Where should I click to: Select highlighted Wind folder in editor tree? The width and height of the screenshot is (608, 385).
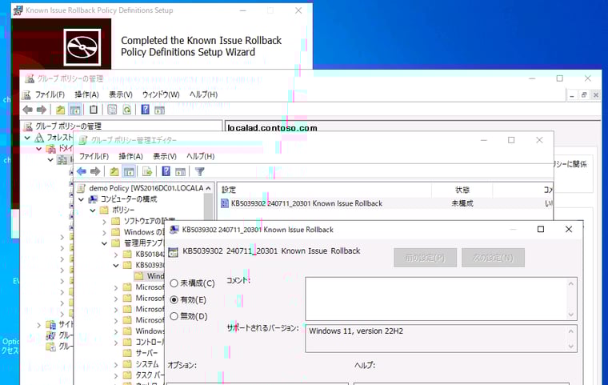coord(155,276)
